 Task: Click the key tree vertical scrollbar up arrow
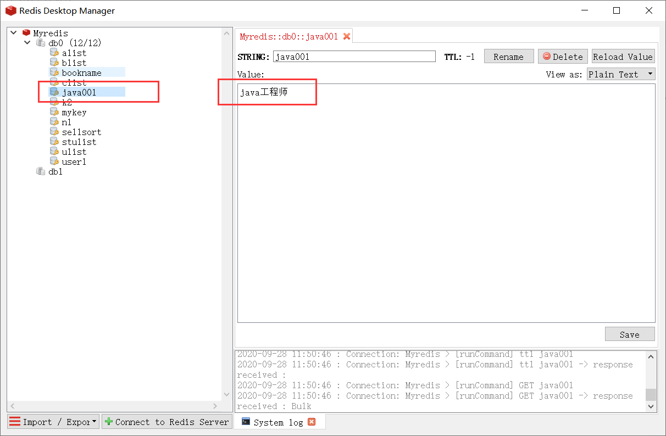click(227, 33)
